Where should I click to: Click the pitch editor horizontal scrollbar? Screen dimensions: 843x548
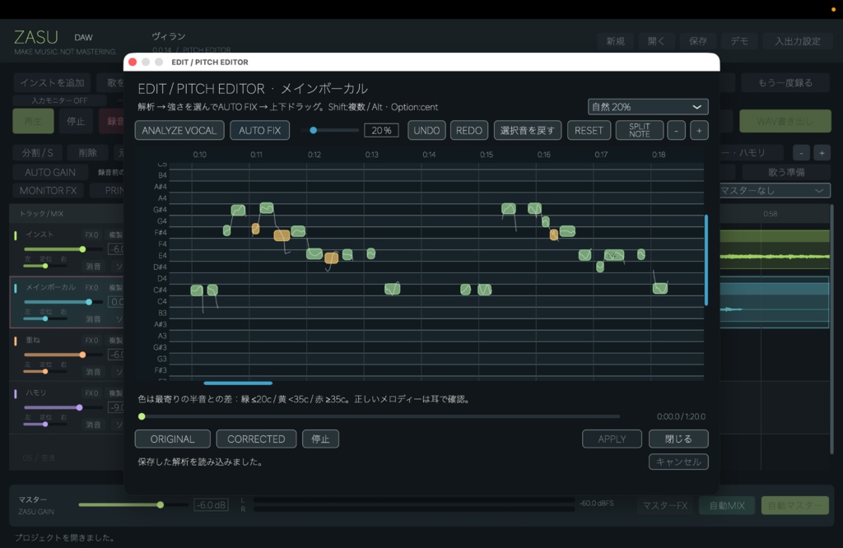point(238,383)
